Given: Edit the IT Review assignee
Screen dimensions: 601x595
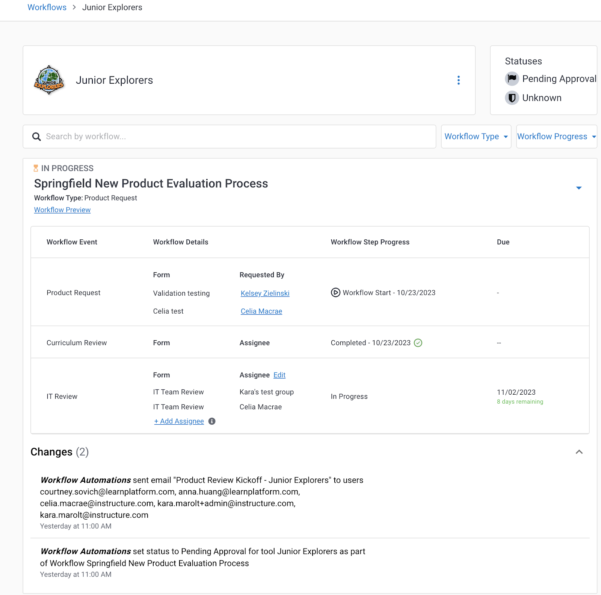Looking at the screenshot, I should (279, 375).
